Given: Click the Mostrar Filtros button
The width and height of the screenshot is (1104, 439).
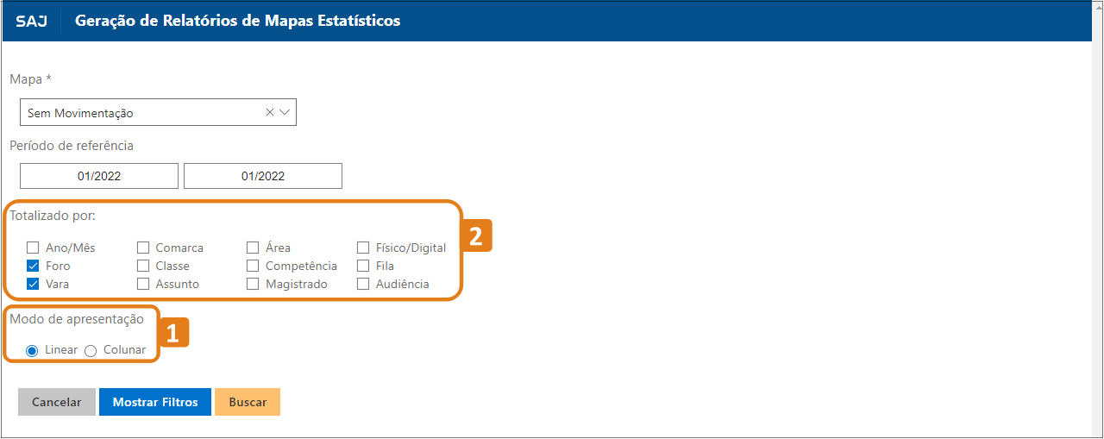Looking at the screenshot, I should [155, 402].
